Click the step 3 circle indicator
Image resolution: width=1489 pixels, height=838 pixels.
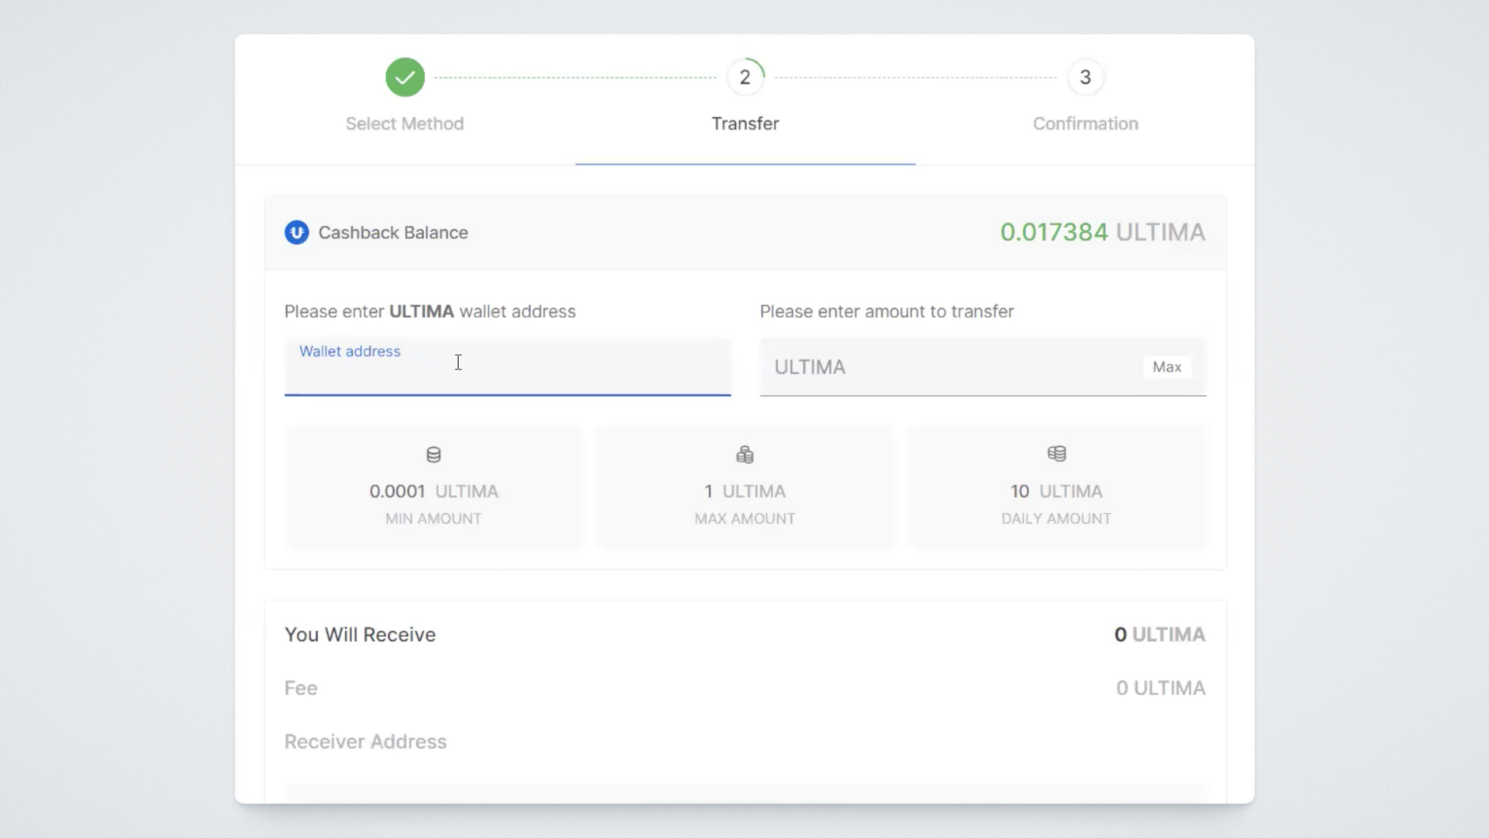point(1085,78)
